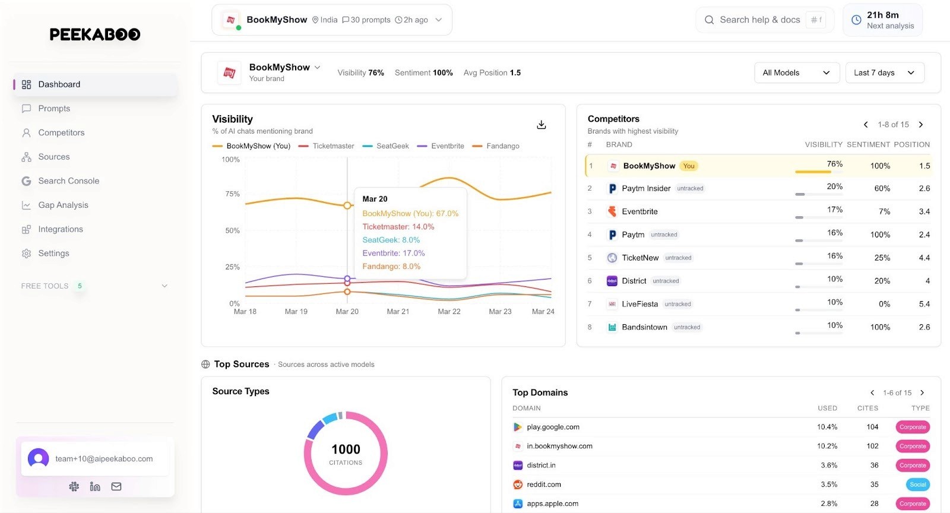Click the BookMyShow brand logo icon

tap(229, 72)
